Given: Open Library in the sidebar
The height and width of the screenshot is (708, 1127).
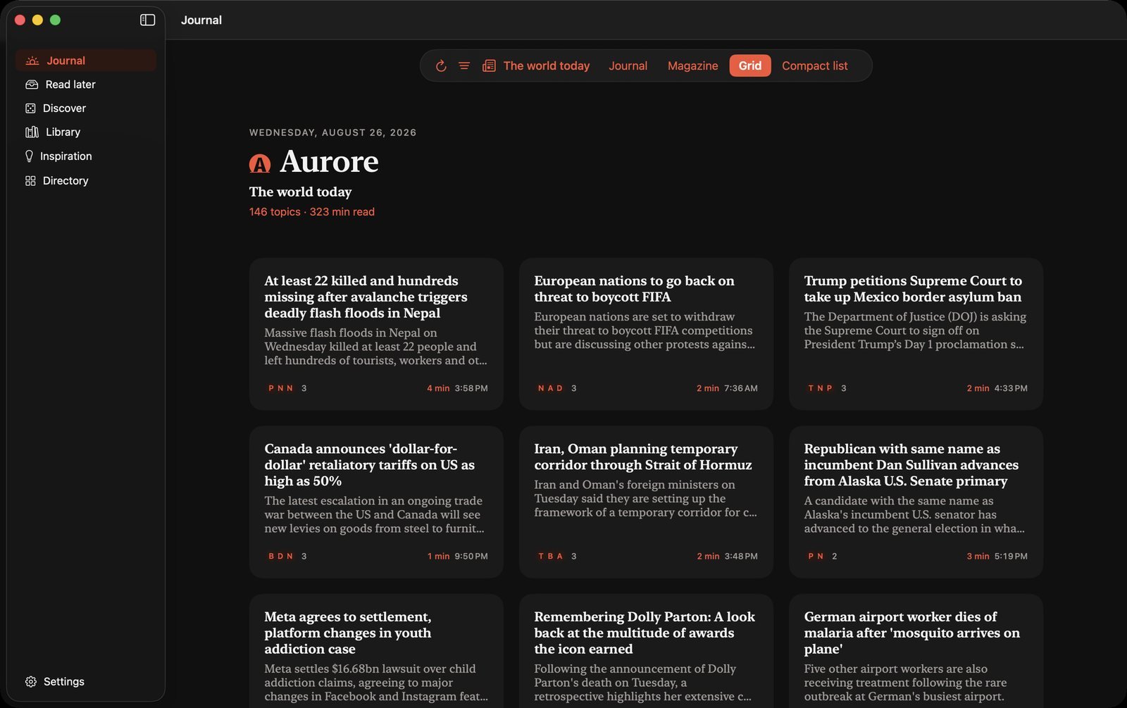Looking at the screenshot, I should [x=86, y=132].
